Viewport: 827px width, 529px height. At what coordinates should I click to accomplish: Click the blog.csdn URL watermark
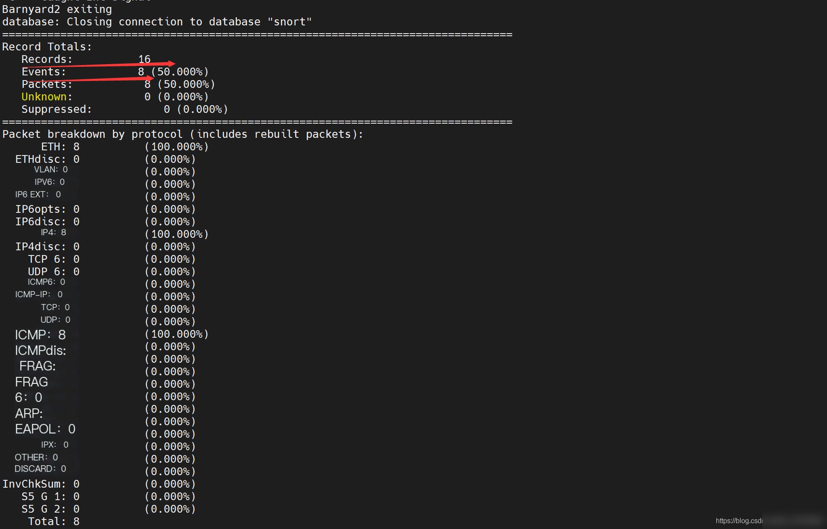[738, 520]
